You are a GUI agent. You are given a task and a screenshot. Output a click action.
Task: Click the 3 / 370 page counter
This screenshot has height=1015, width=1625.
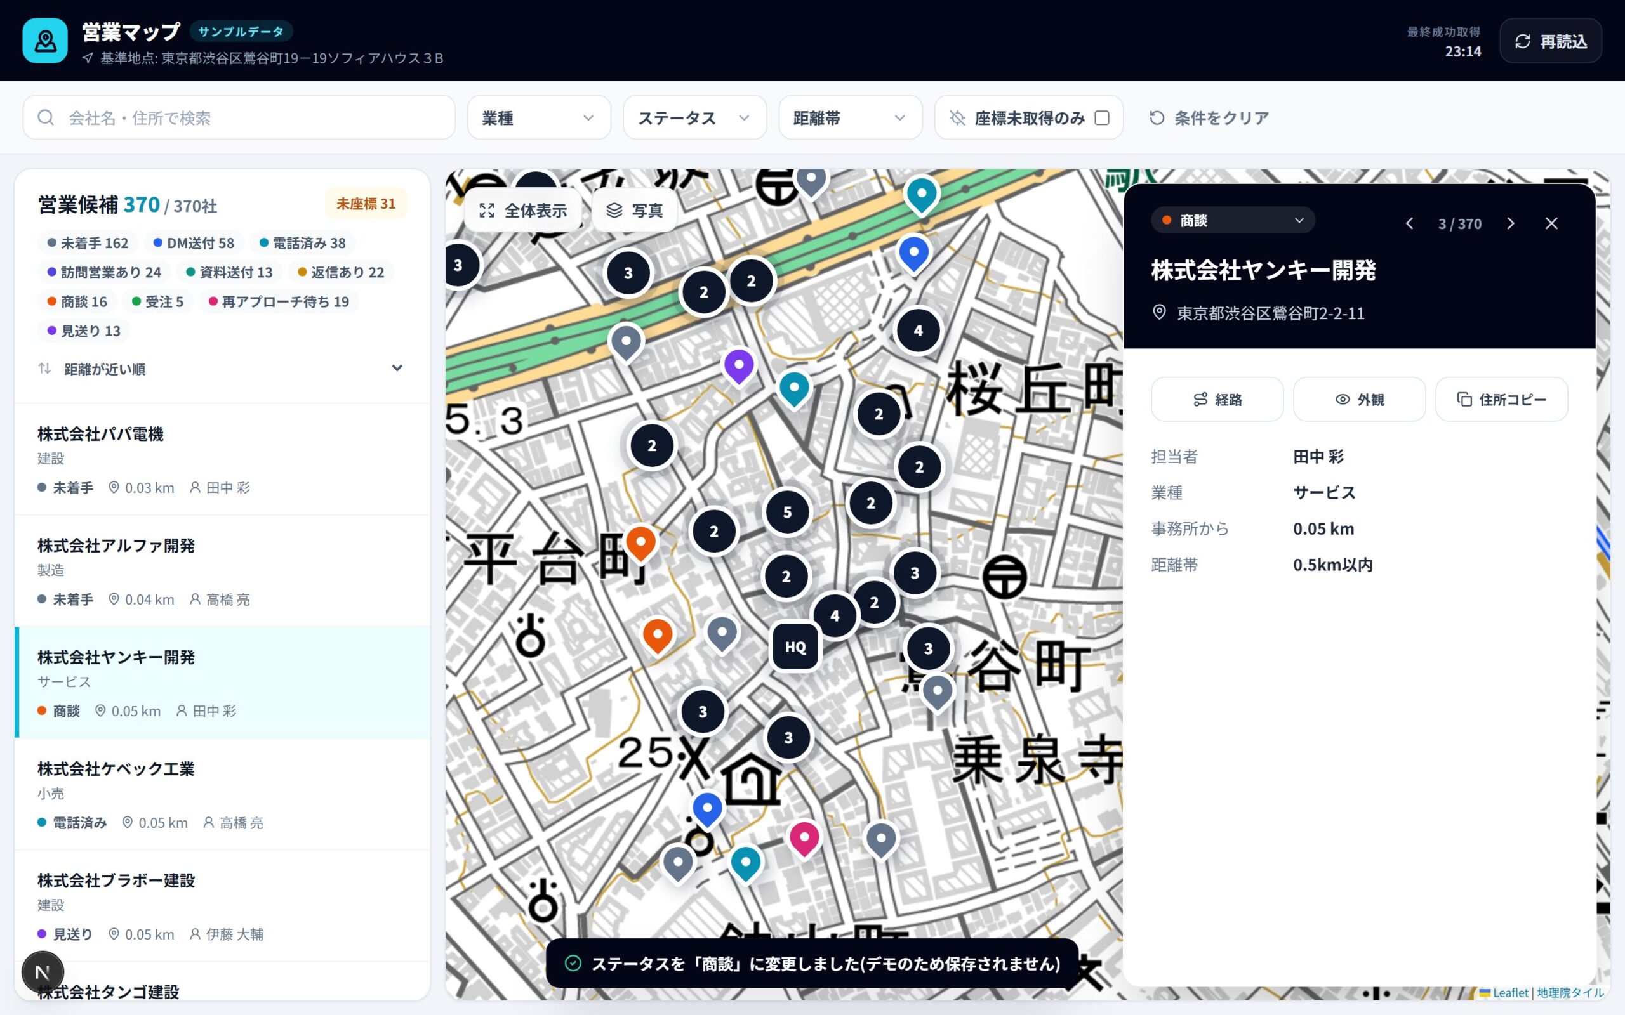tap(1460, 224)
